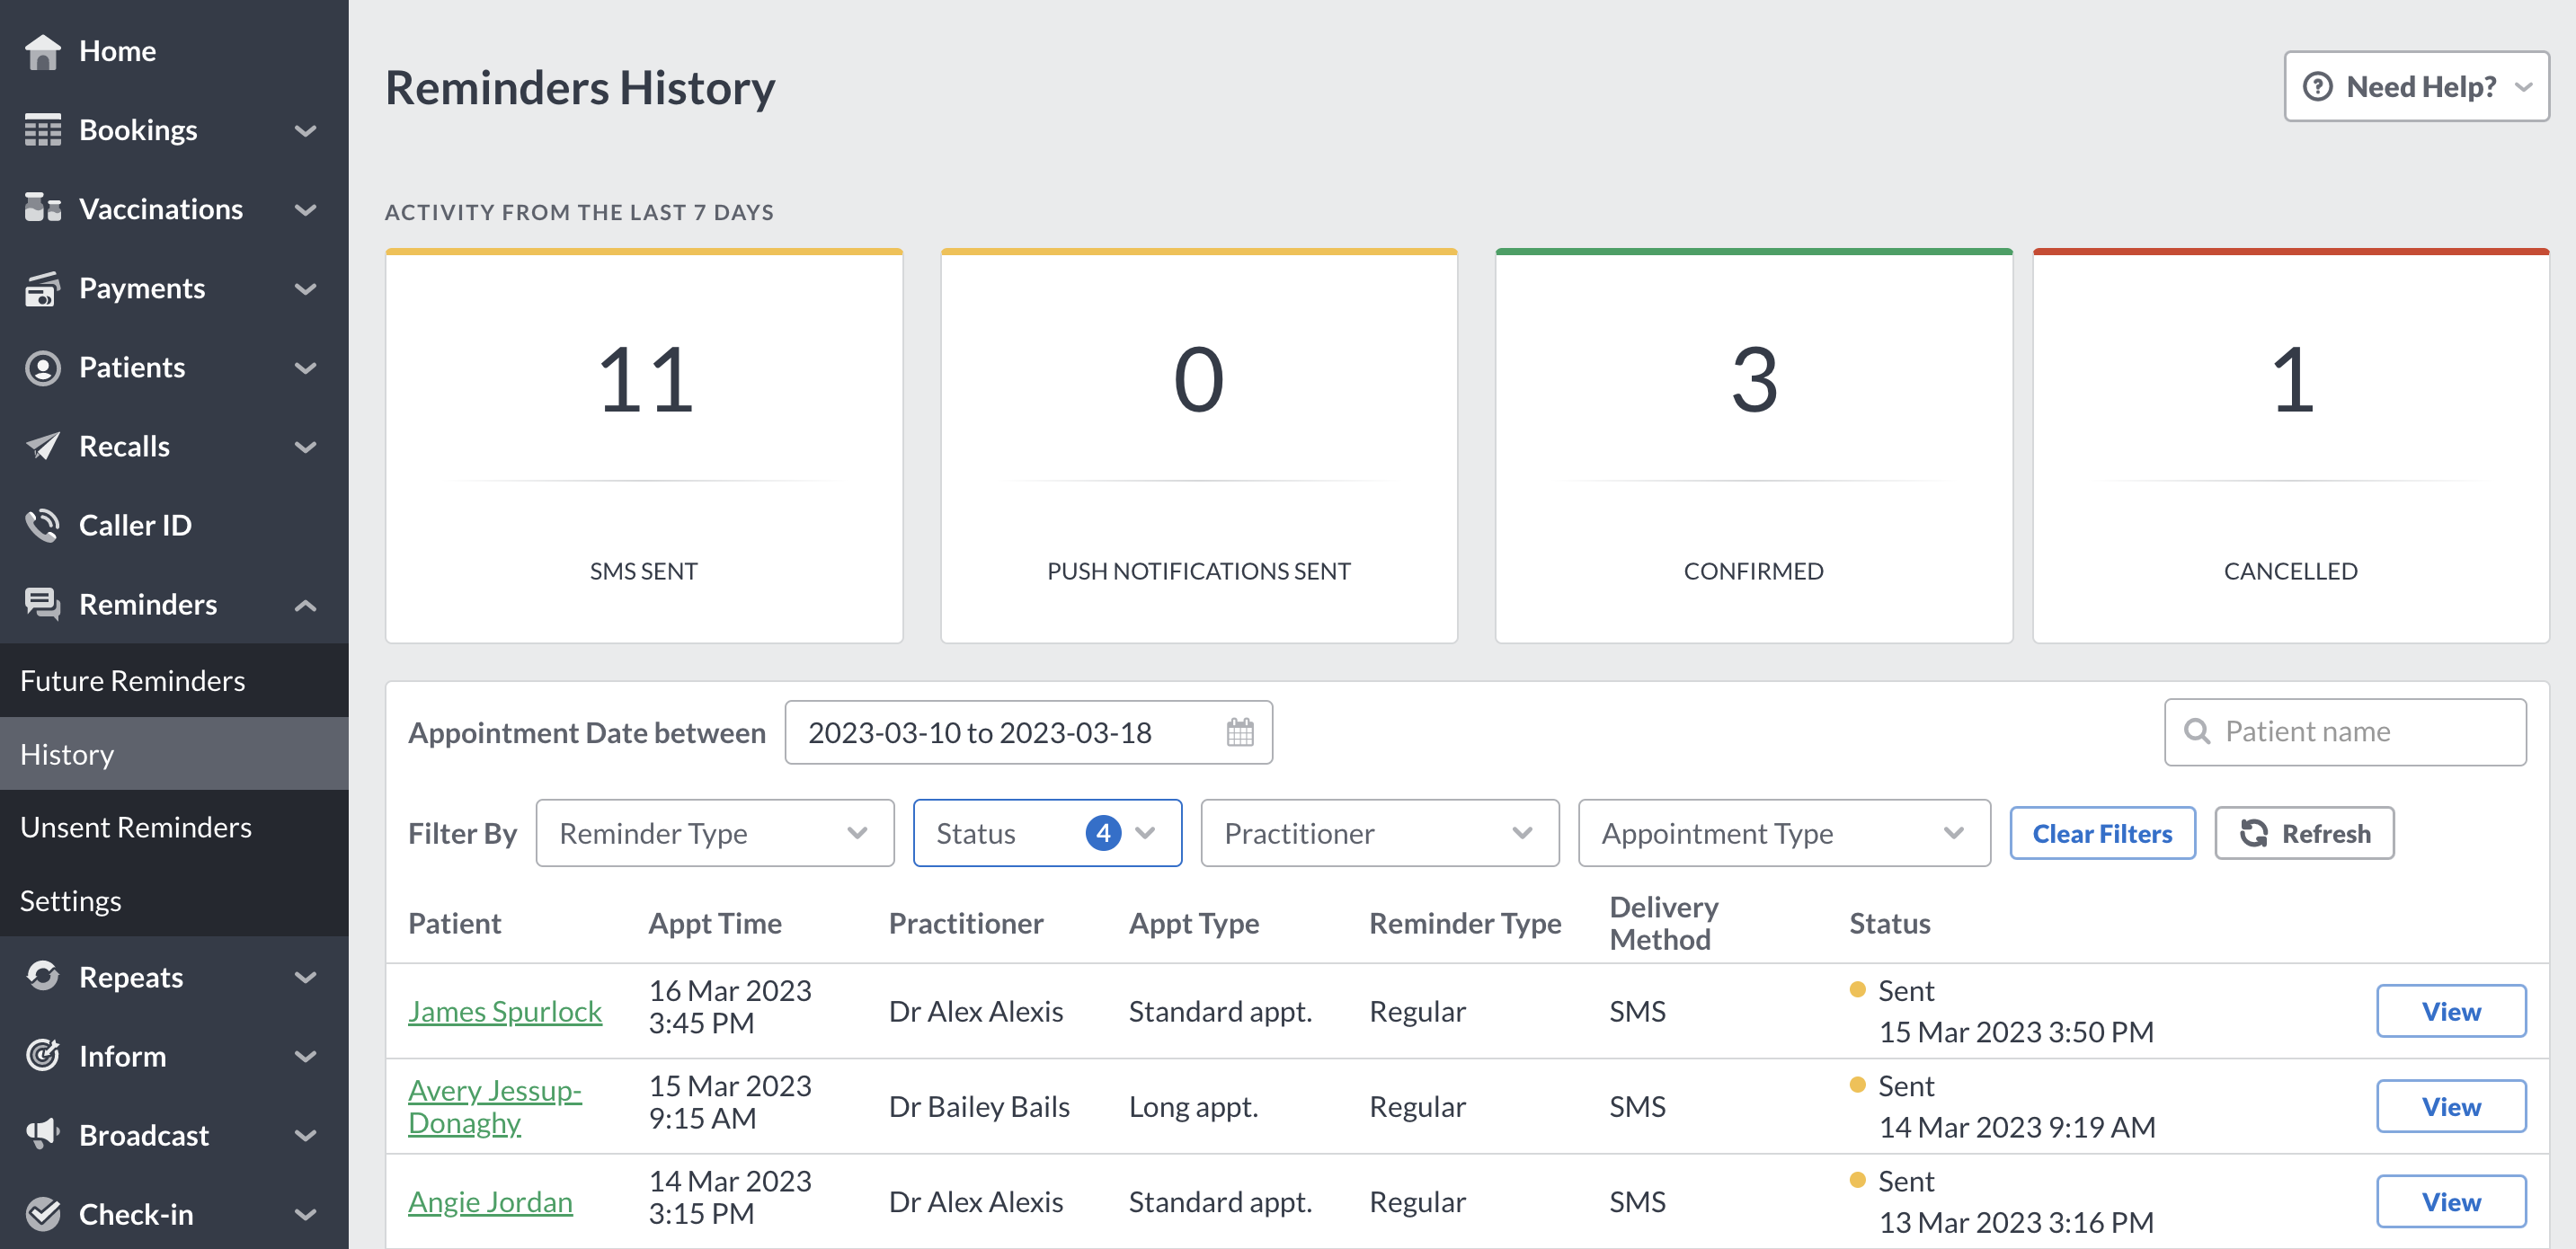The height and width of the screenshot is (1249, 2576).
Task: Click the Inform target icon
Action: (x=42, y=1056)
